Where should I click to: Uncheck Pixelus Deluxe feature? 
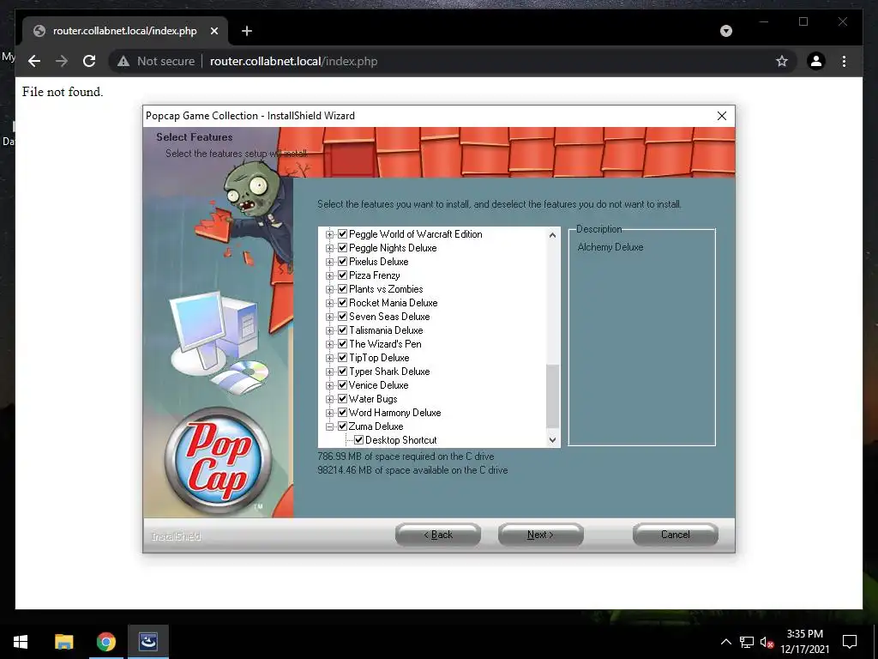click(x=343, y=262)
